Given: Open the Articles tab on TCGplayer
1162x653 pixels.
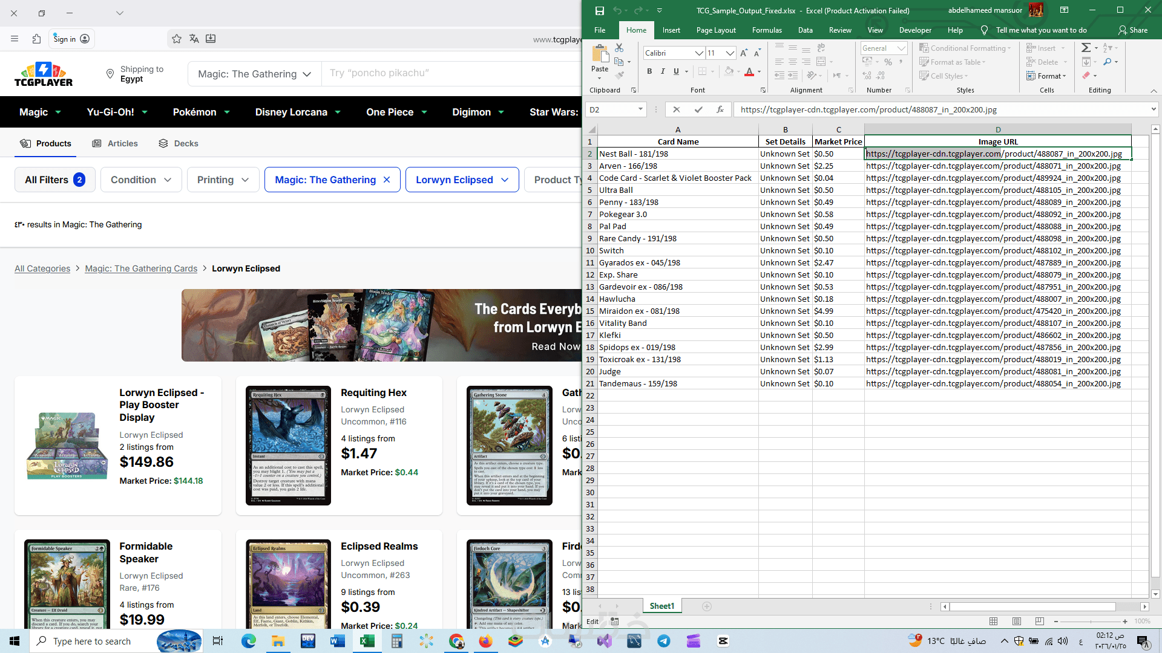Looking at the screenshot, I should (115, 143).
